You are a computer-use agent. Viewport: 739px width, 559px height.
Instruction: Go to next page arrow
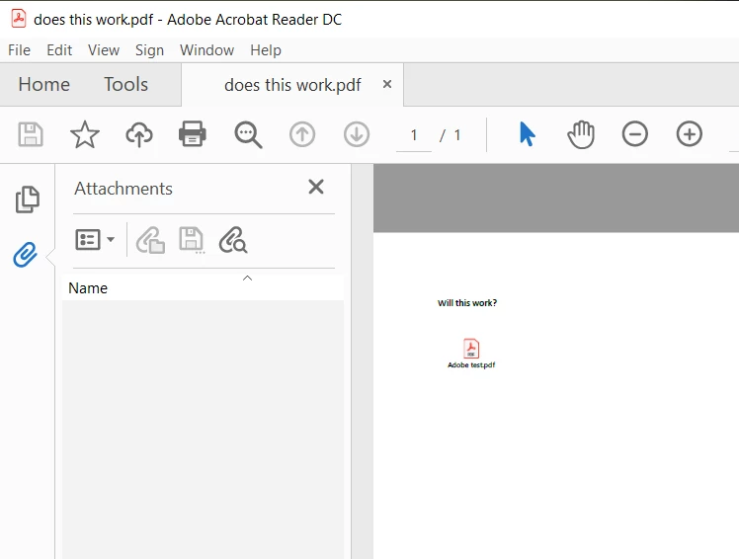pos(357,134)
